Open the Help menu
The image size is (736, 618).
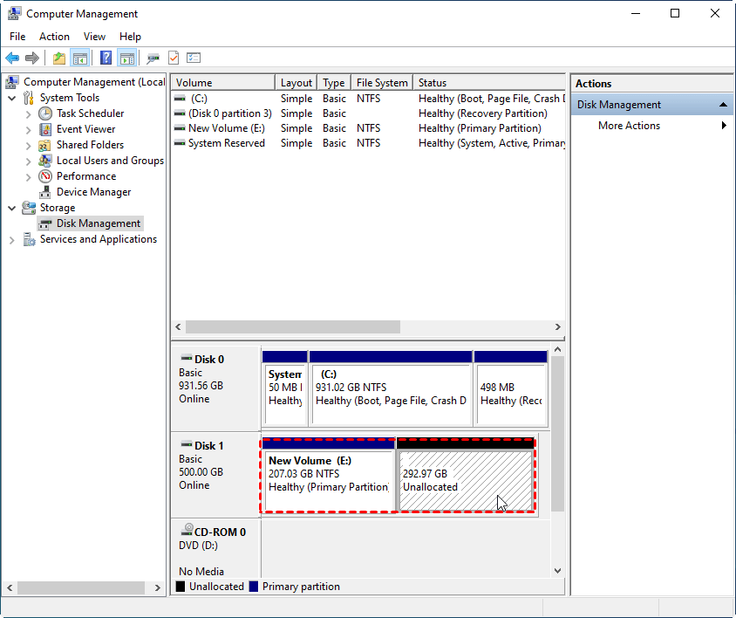click(130, 37)
